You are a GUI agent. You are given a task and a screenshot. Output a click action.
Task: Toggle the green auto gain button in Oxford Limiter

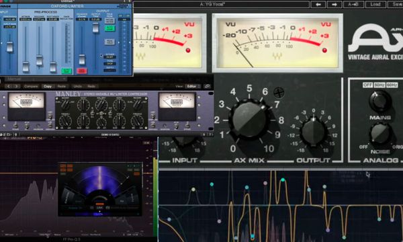click(x=109, y=28)
